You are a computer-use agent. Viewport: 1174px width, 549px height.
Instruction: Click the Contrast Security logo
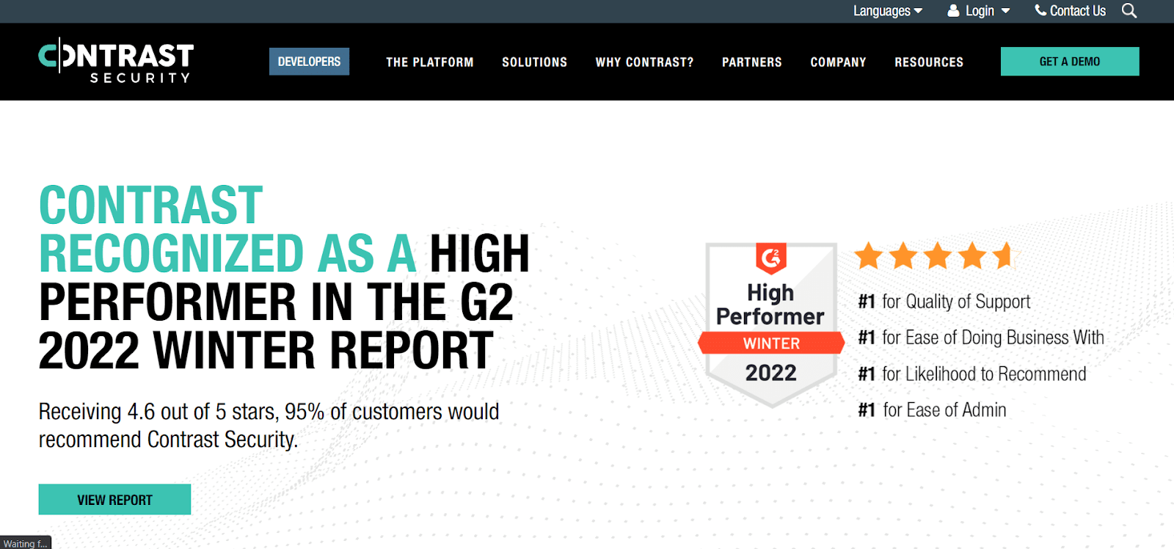116,61
